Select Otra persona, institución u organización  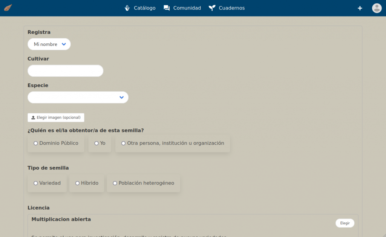tap(123, 143)
